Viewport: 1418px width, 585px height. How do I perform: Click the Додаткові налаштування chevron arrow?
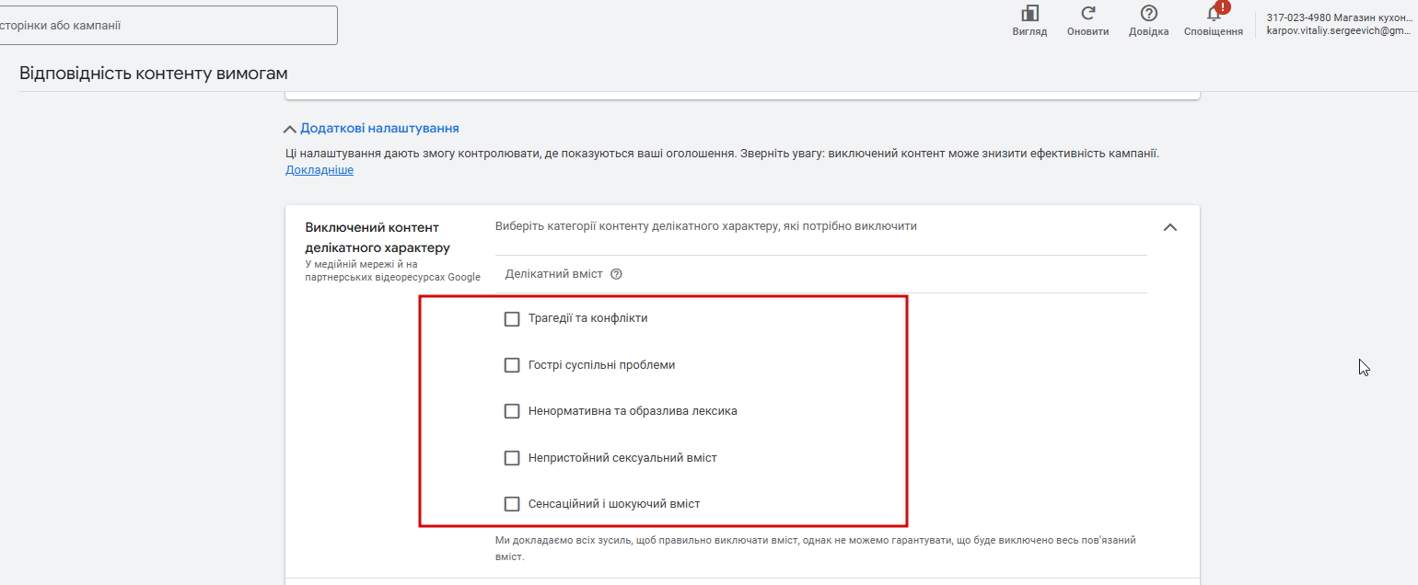point(291,130)
